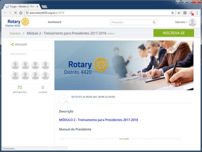This screenshot has height=152, width=202.
Task: Go to Eventos breadcrumb link
Action: point(15,33)
